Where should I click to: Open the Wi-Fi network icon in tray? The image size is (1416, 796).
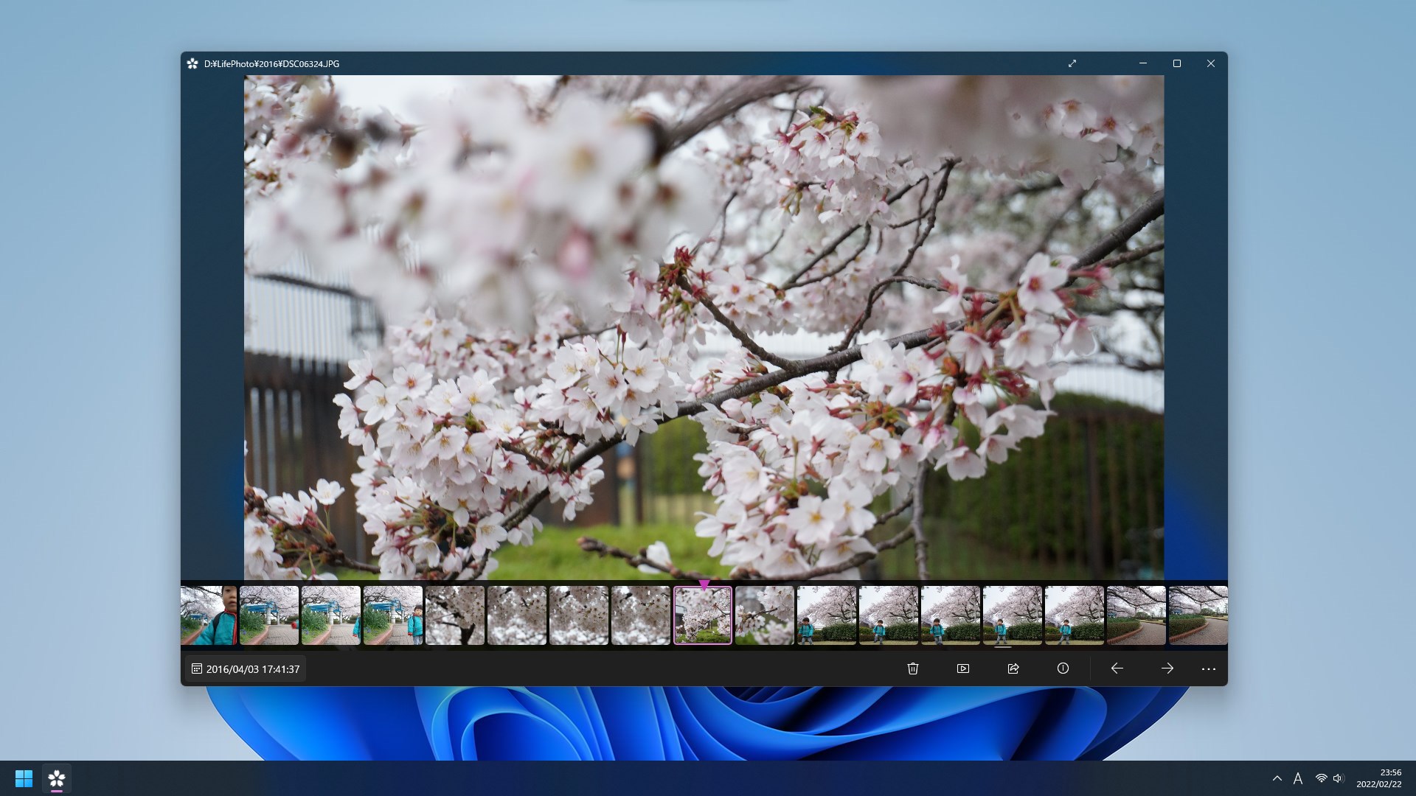click(x=1321, y=778)
